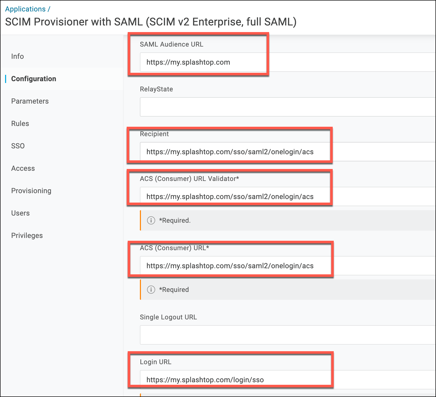Open the Applications breadcrumb link
The height and width of the screenshot is (397, 436).
click(x=25, y=9)
